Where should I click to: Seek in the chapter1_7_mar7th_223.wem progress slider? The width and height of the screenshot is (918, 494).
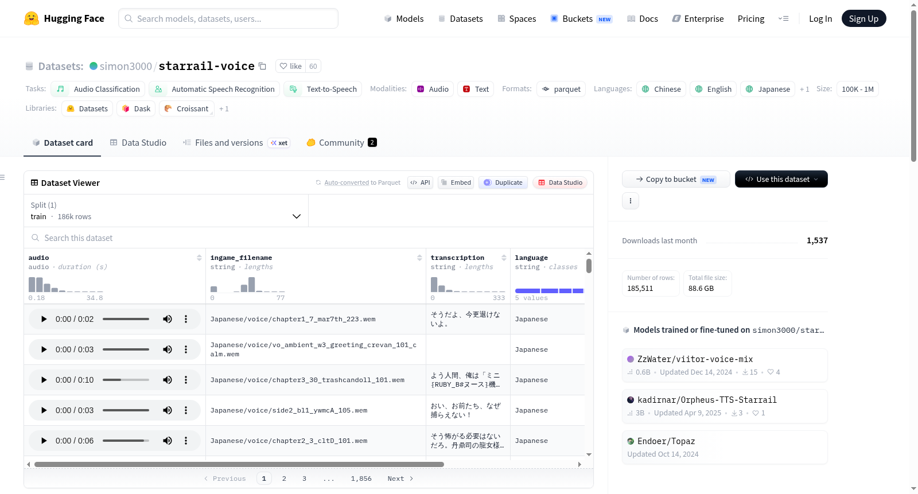(x=126, y=319)
